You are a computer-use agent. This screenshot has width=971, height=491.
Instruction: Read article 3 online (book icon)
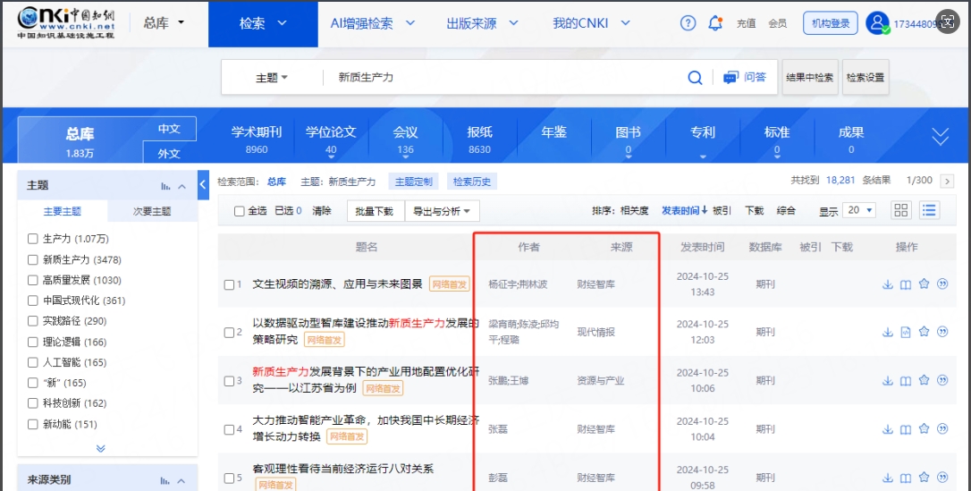coord(906,380)
